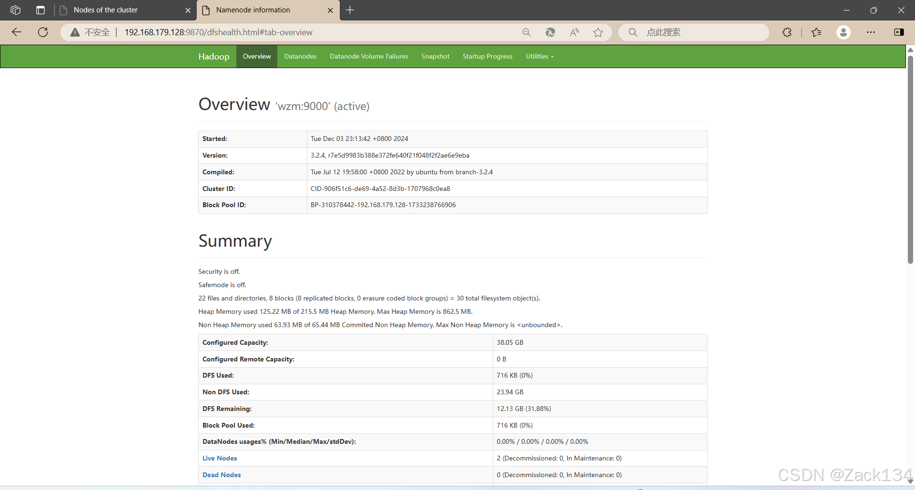This screenshot has width=915, height=490.
Task: Click the Version value 3.2.4
Action: pyautogui.click(x=390, y=155)
